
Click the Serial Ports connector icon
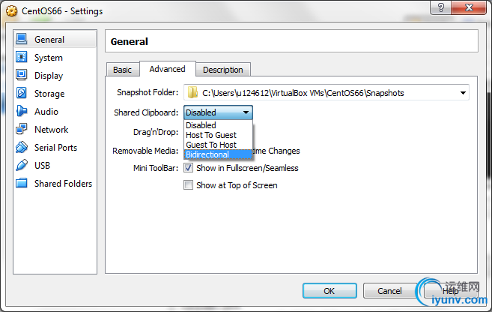point(21,147)
